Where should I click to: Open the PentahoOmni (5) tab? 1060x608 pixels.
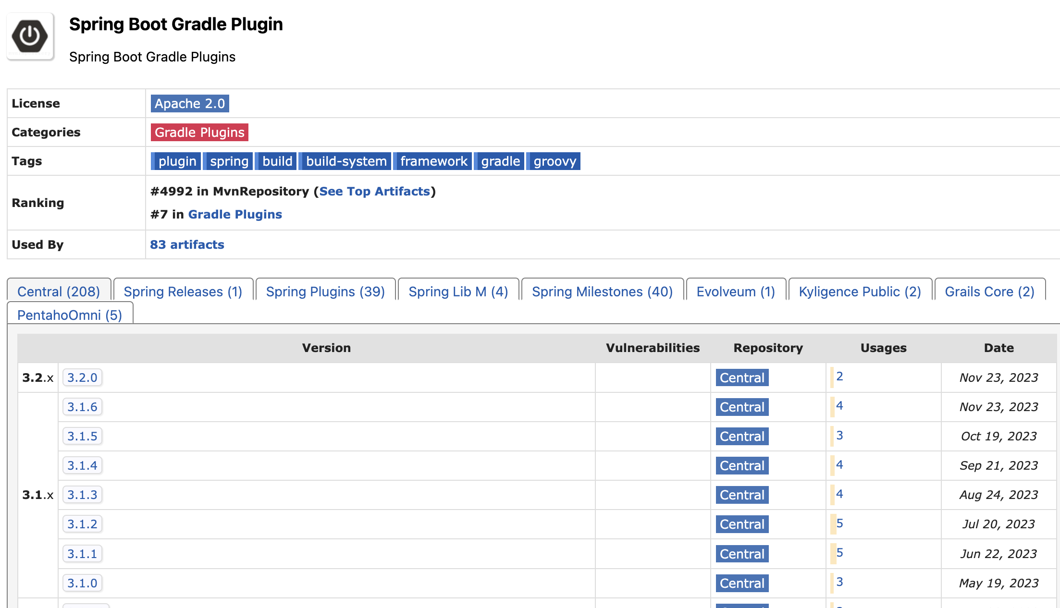(70, 315)
